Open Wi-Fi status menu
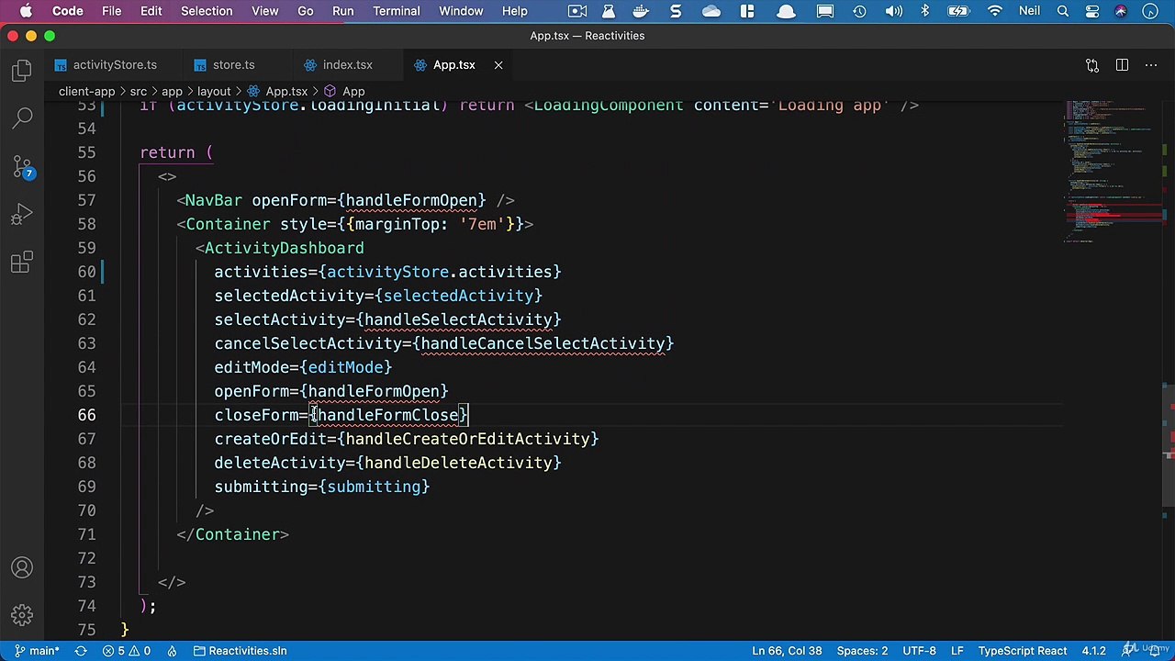Image resolution: width=1175 pixels, height=661 pixels. 995,11
